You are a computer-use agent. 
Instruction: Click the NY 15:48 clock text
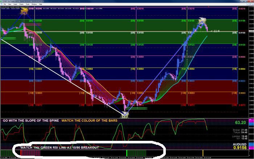(242, 139)
